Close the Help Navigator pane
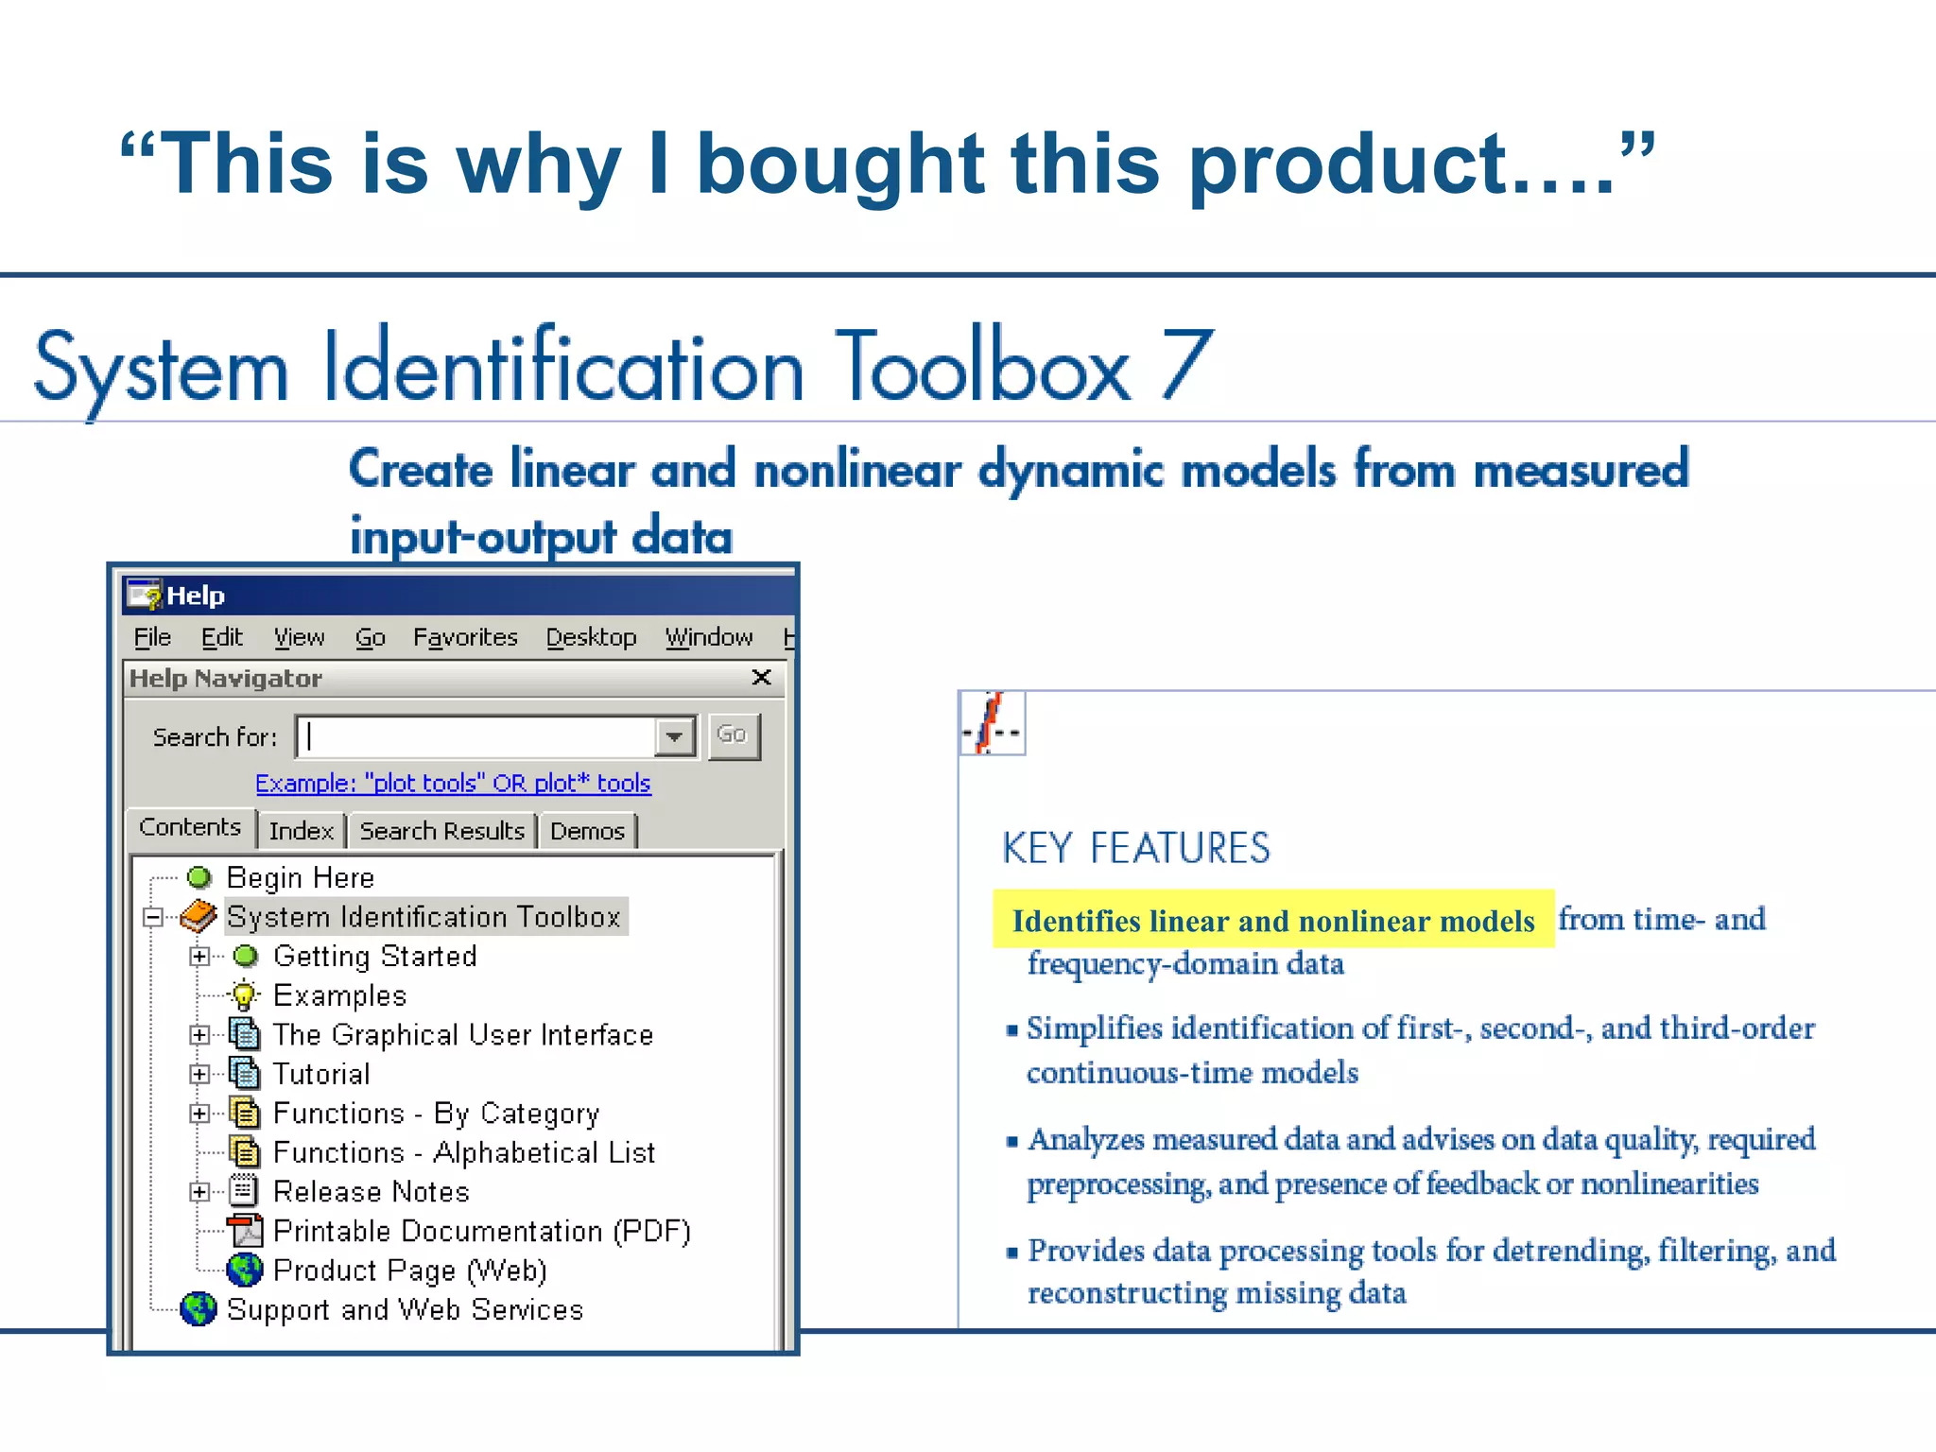The width and height of the screenshot is (1936, 1452). [x=762, y=677]
